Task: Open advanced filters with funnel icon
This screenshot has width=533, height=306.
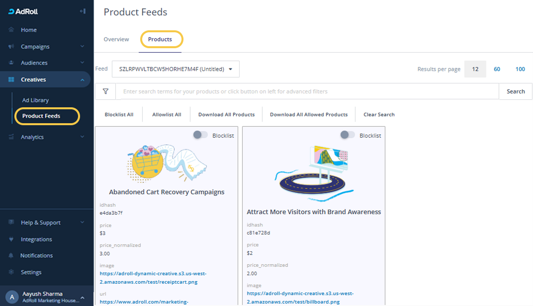Action: (x=105, y=91)
